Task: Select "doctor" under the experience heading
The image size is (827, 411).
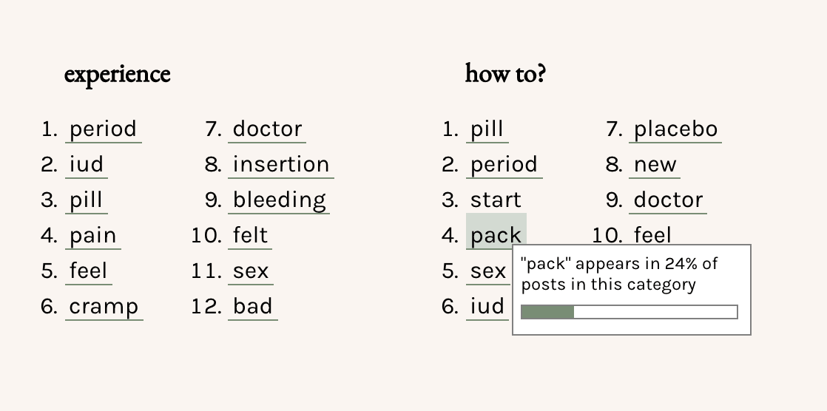Action: 266,129
